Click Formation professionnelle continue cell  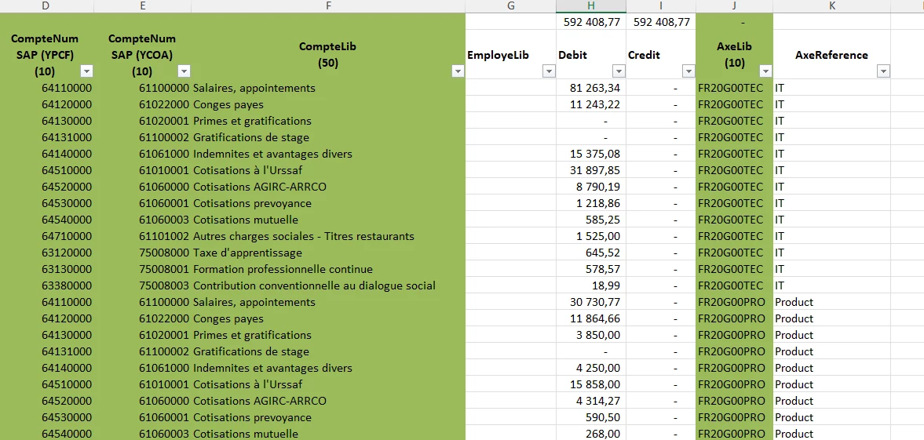point(328,269)
